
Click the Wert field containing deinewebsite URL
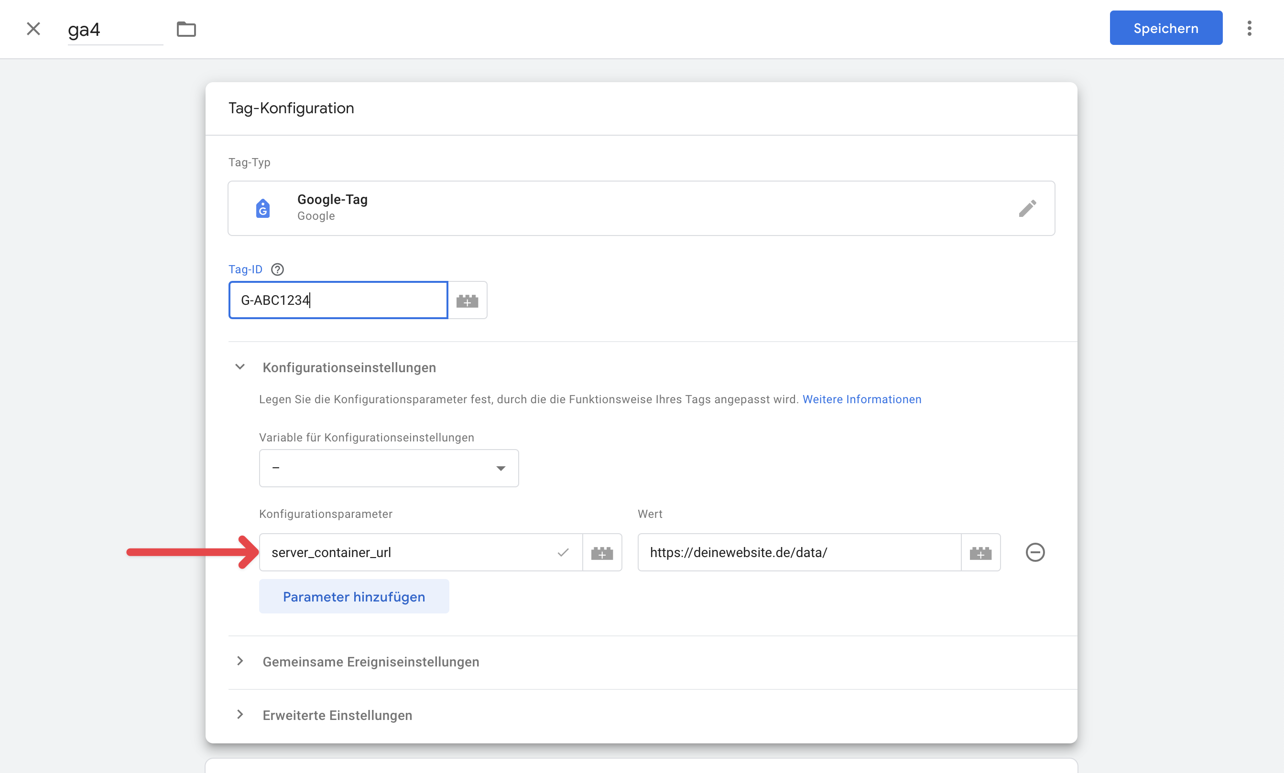799,553
